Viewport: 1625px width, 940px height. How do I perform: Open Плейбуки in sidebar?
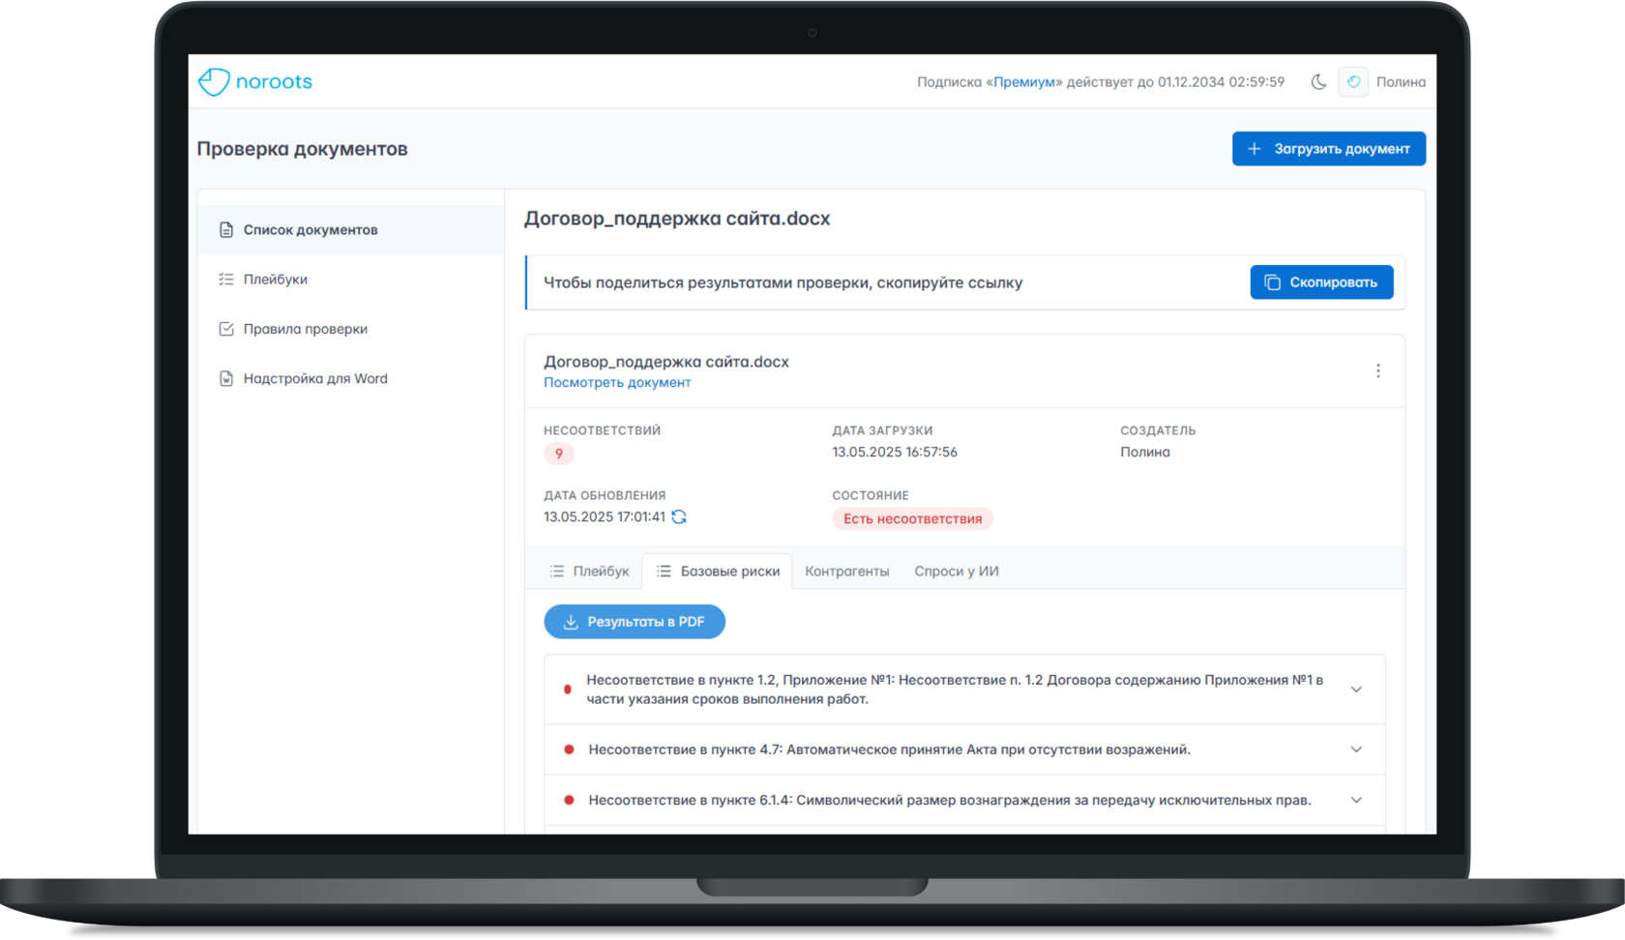(351, 279)
